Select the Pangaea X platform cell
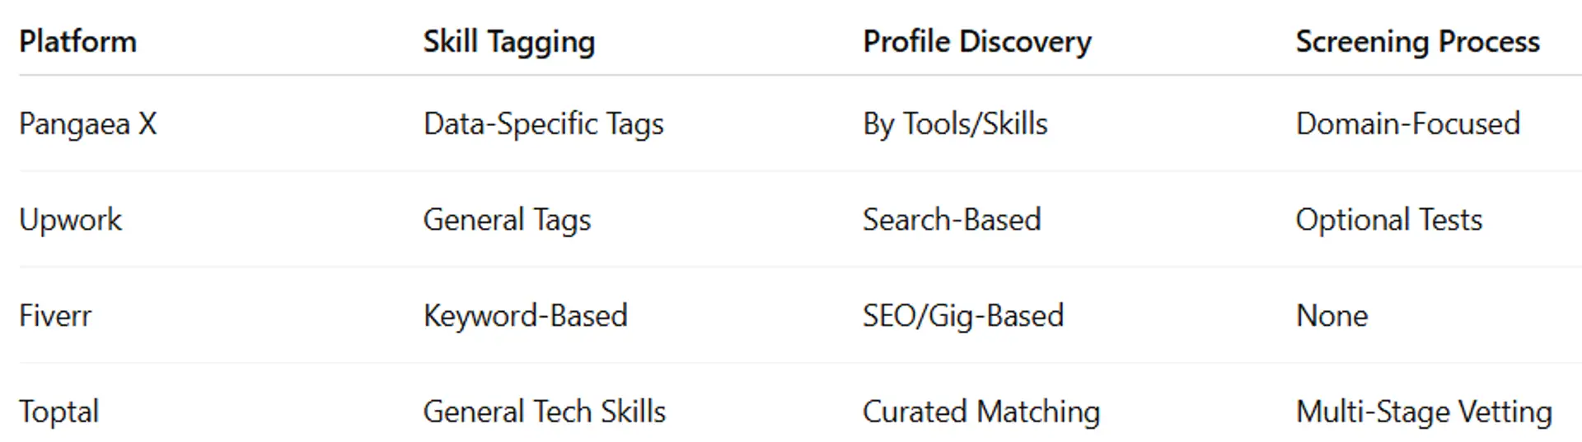The height and width of the screenshot is (442, 1582). [x=88, y=123]
